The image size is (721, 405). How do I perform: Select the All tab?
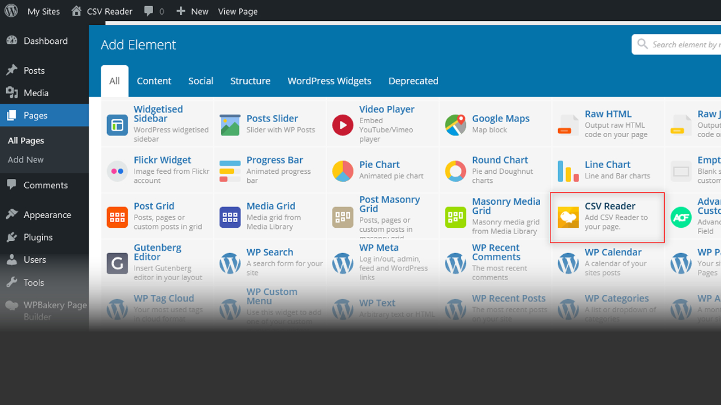(114, 81)
